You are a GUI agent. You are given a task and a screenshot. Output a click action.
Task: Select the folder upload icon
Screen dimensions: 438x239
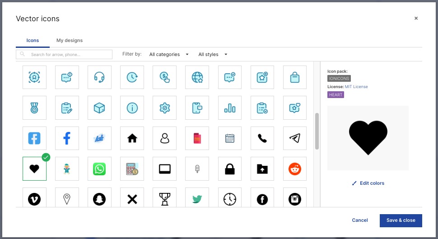262,169
